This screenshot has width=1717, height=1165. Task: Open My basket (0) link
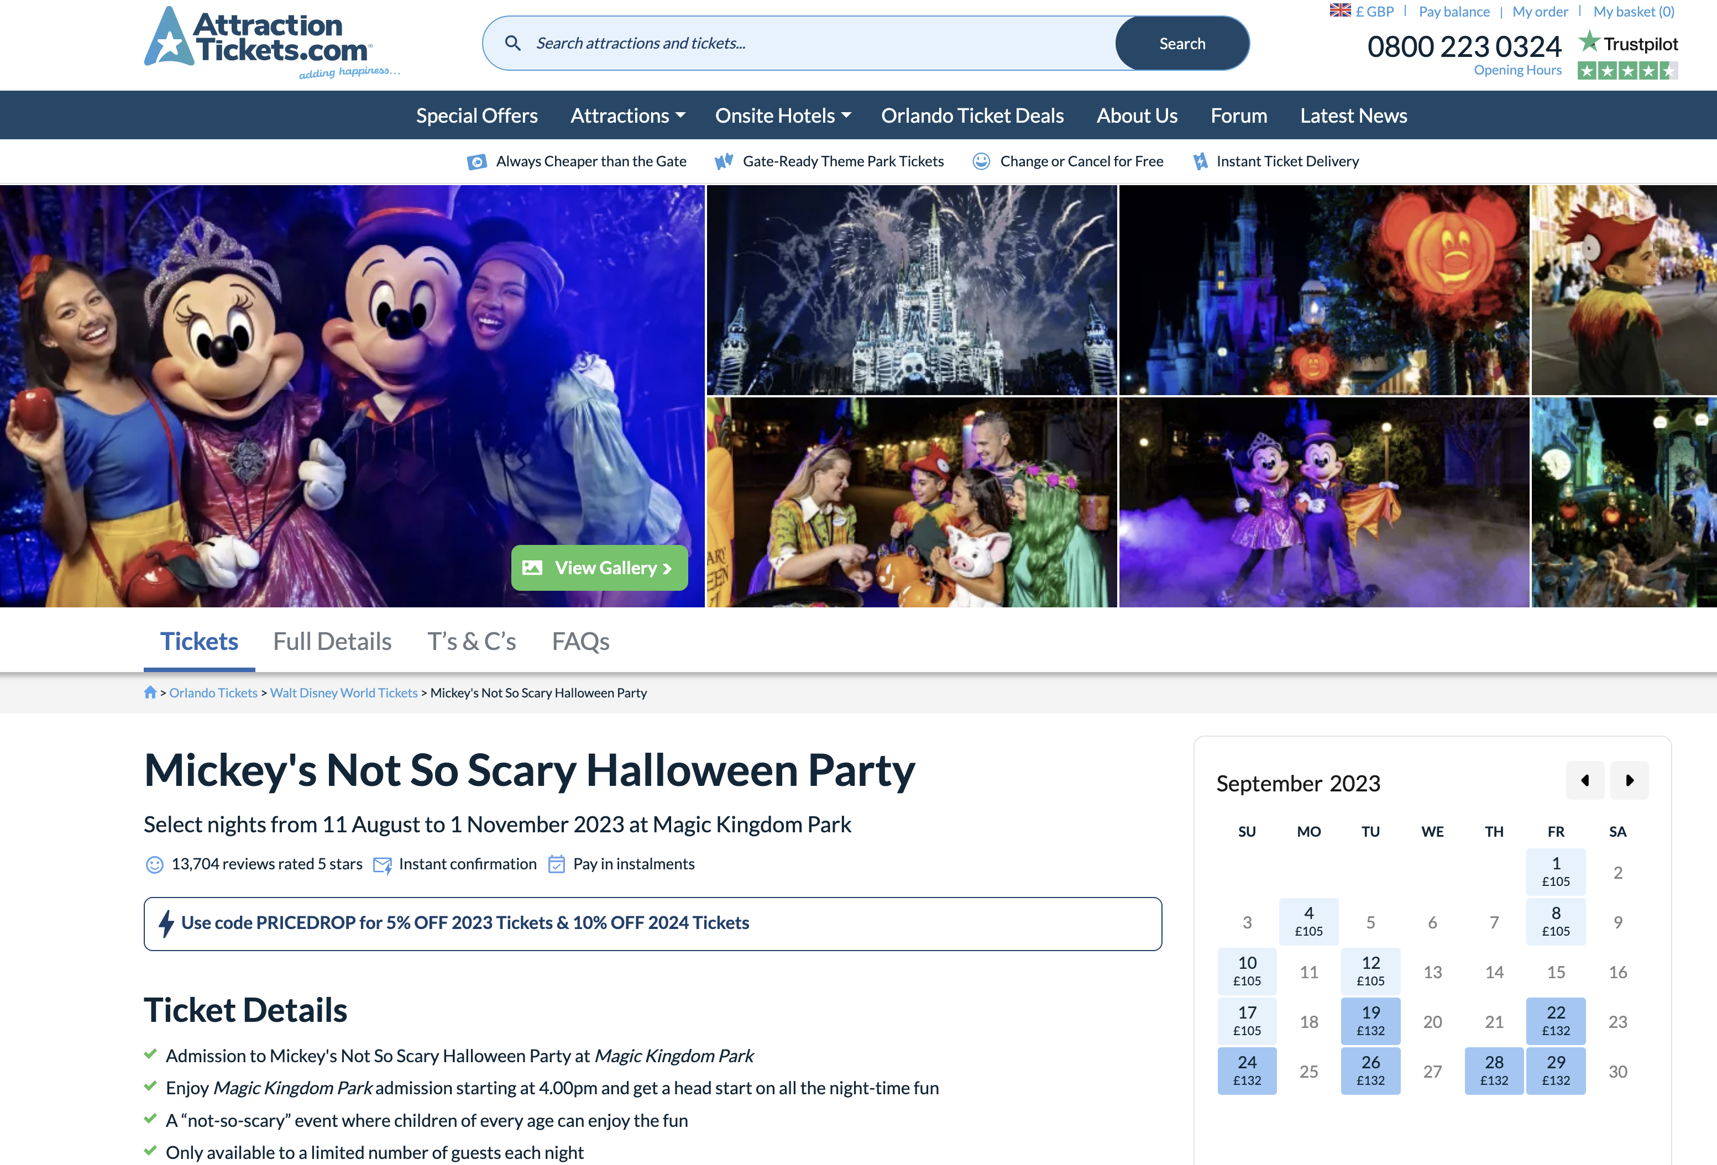(1634, 11)
